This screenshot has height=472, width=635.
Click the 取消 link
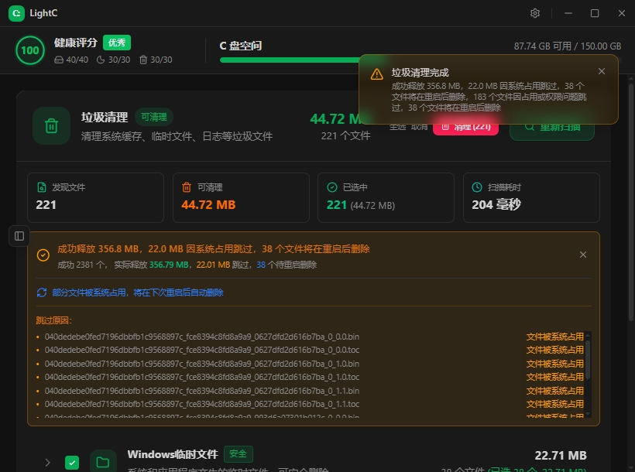tap(419, 127)
